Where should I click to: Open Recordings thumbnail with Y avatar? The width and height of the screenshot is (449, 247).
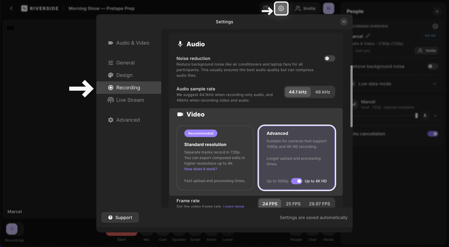click(x=12, y=229)
